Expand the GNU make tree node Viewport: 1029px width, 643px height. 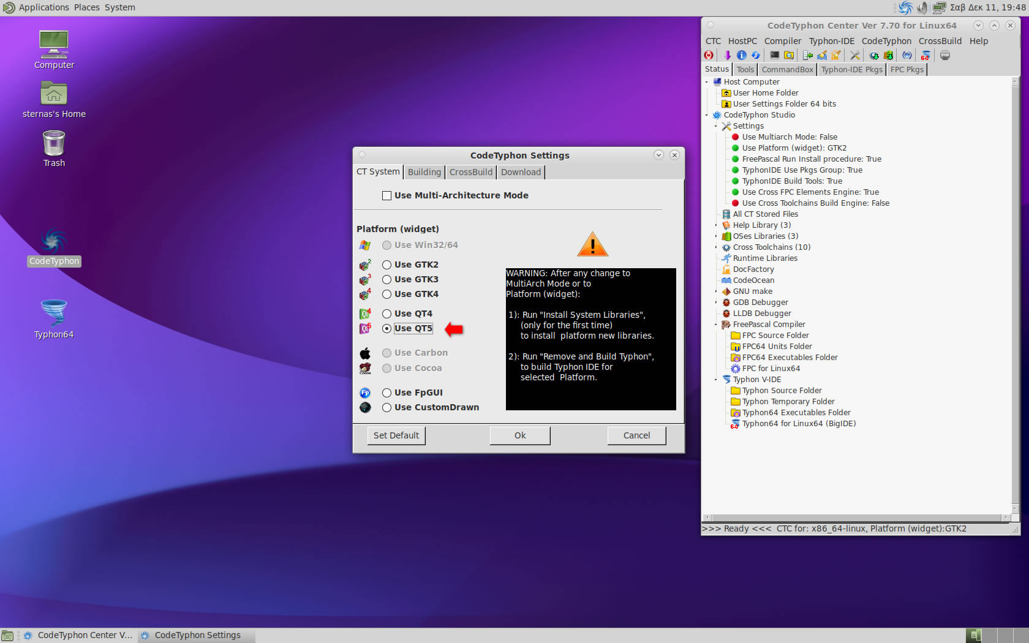(x=716, y=291)
